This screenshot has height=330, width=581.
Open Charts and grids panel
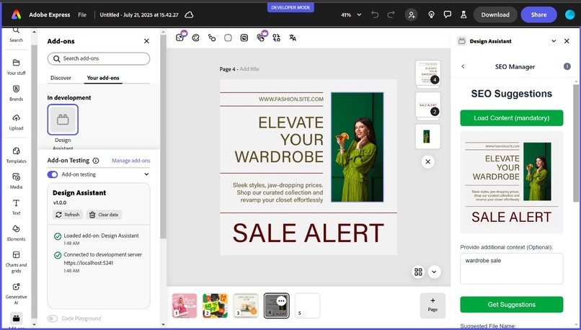click(x=16, y=262)
